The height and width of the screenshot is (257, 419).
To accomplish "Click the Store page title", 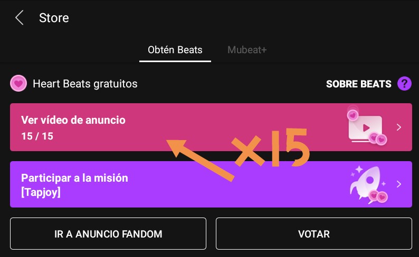I will tap(54, 18).
